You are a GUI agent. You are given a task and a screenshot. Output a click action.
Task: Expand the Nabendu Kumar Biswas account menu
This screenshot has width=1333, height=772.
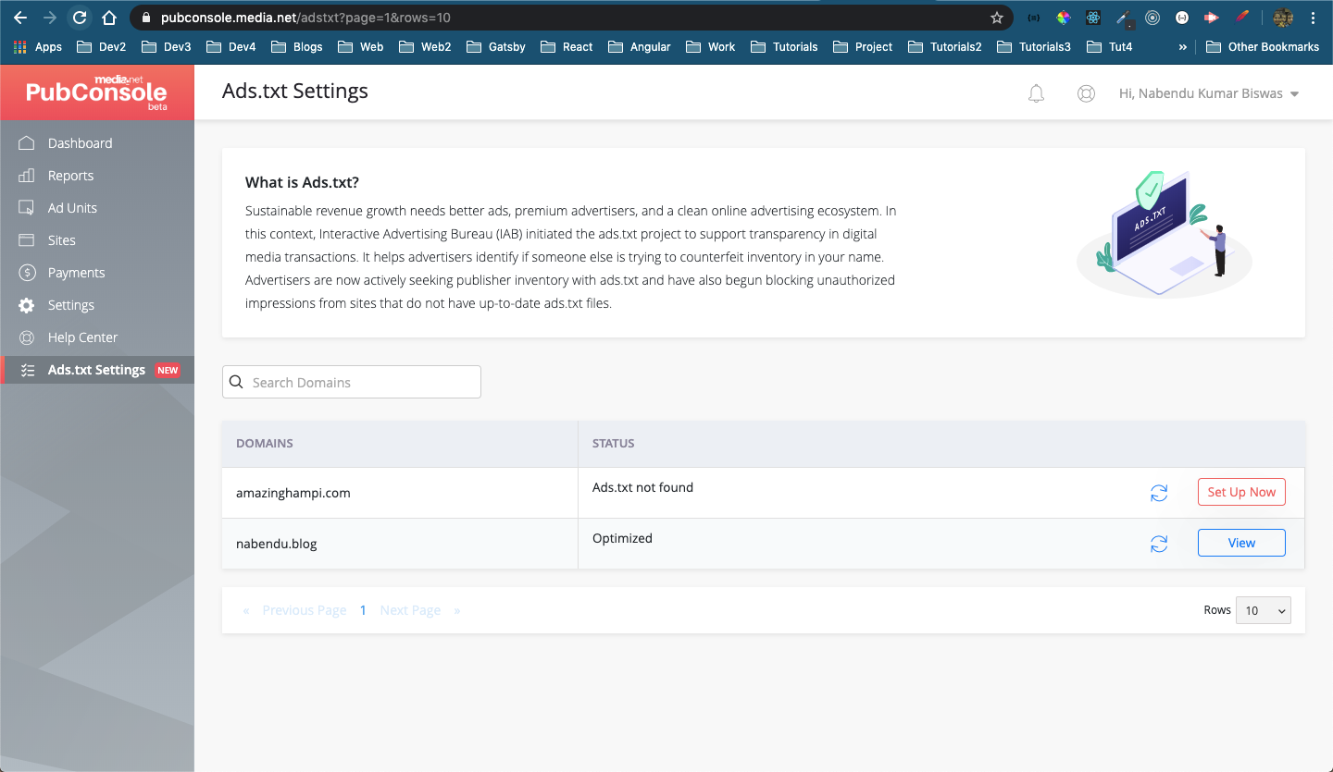(1209, 93)
